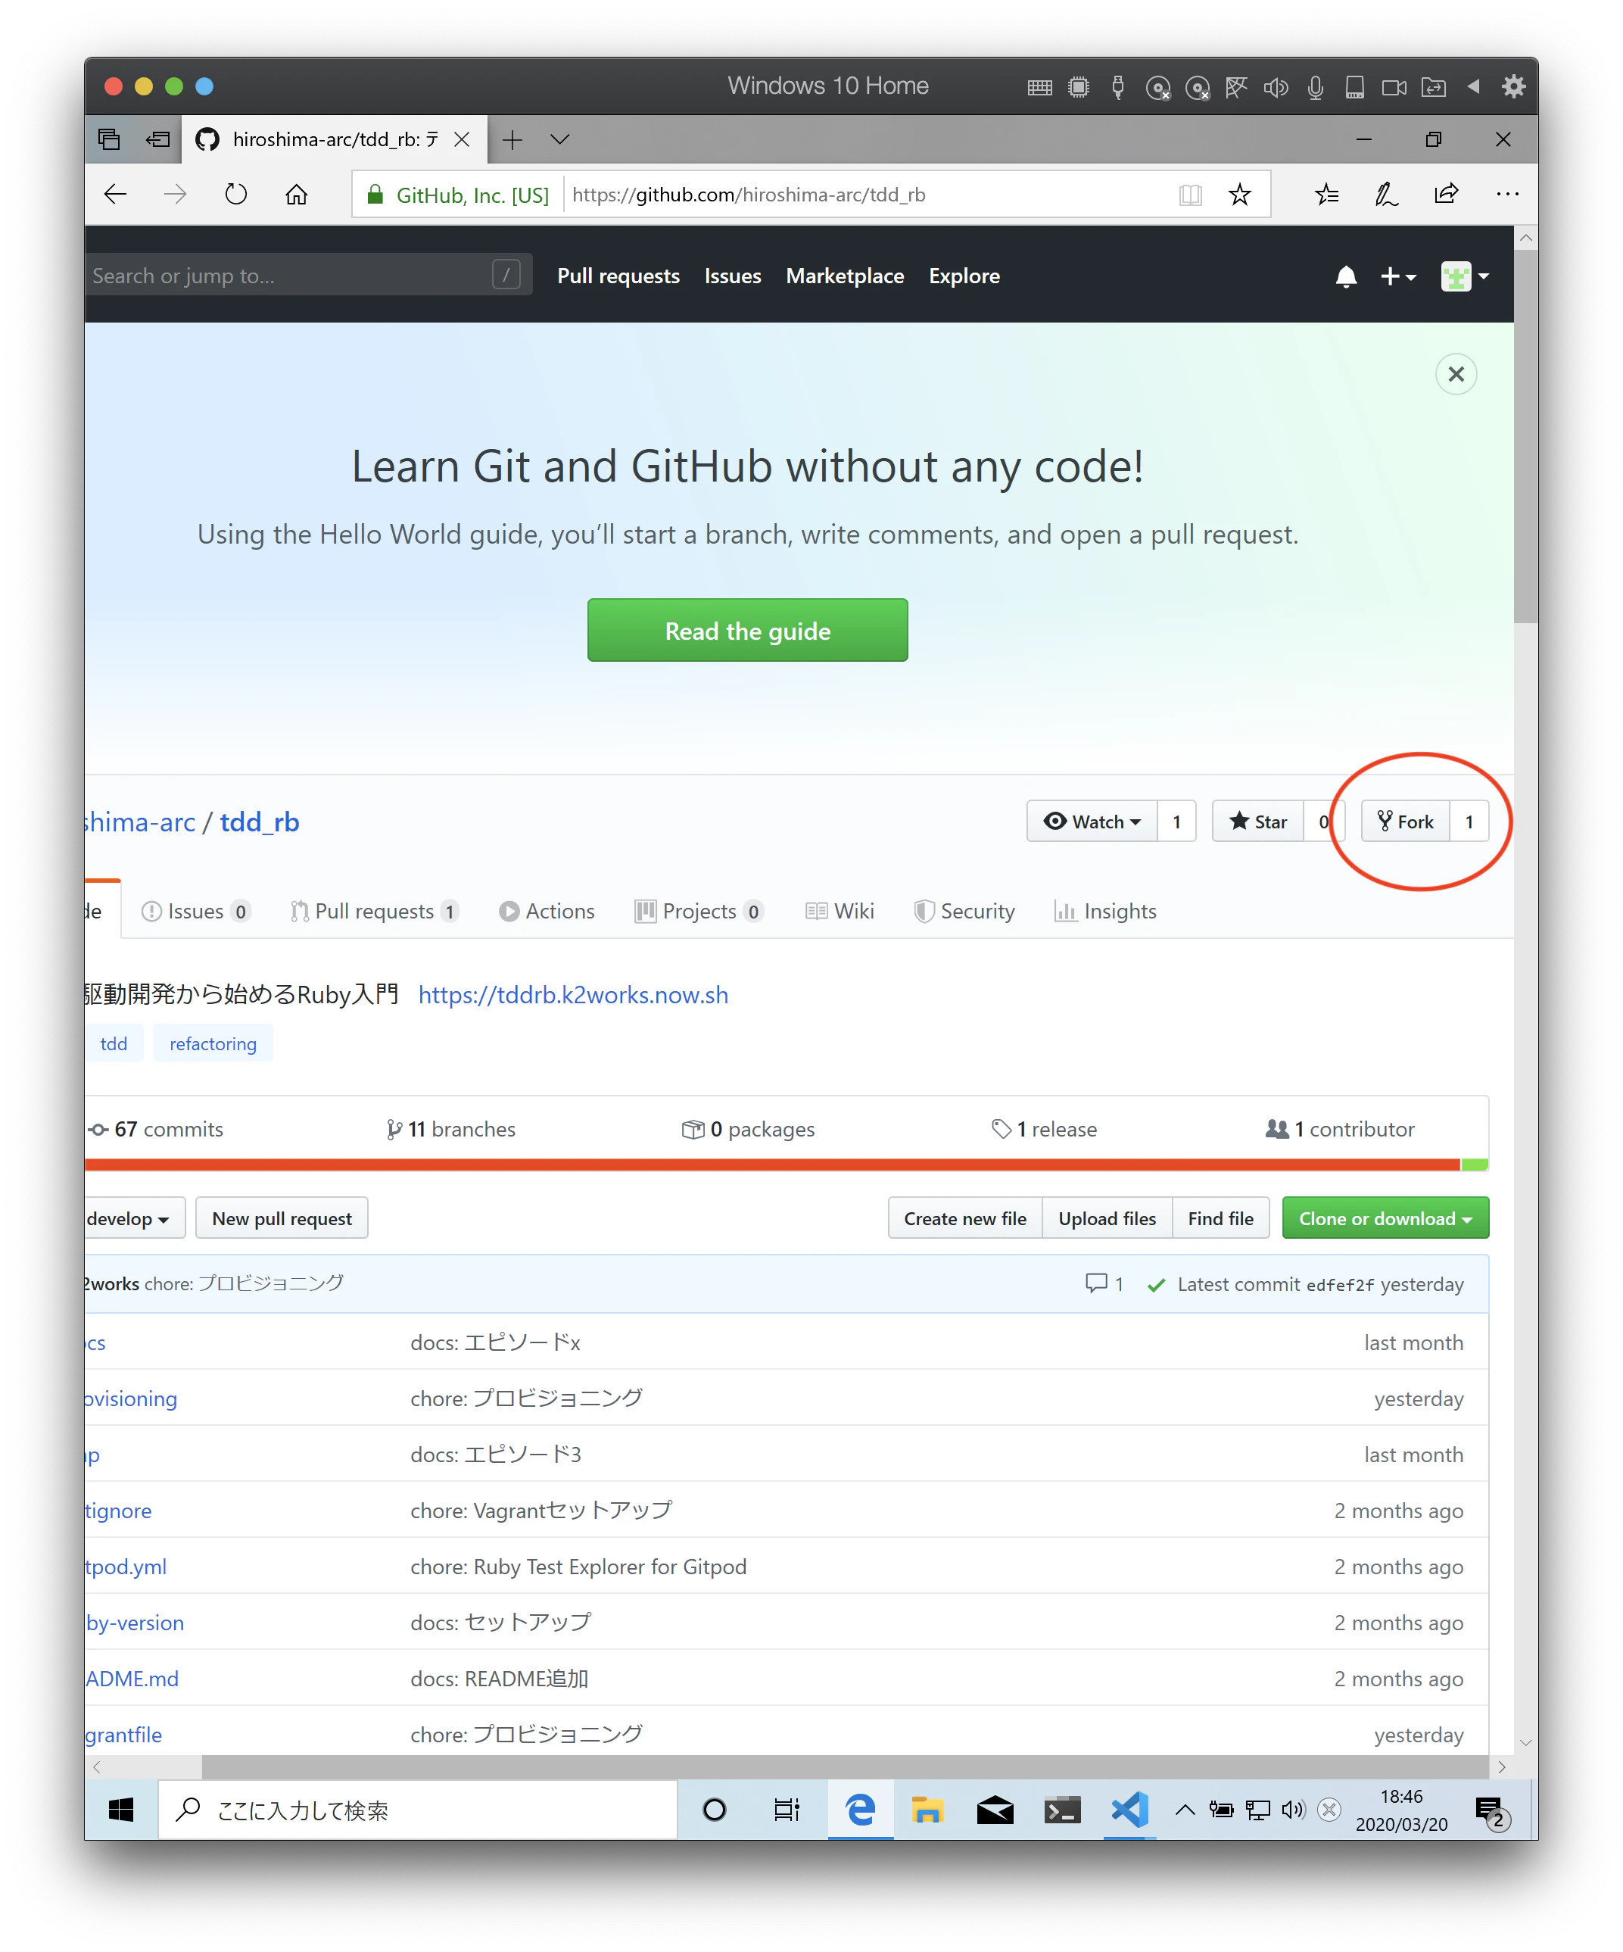The height and width of the screenshot is (1952, 1623).
Task: Open Cortana circle on taskbar
Action: [714, 1809]
